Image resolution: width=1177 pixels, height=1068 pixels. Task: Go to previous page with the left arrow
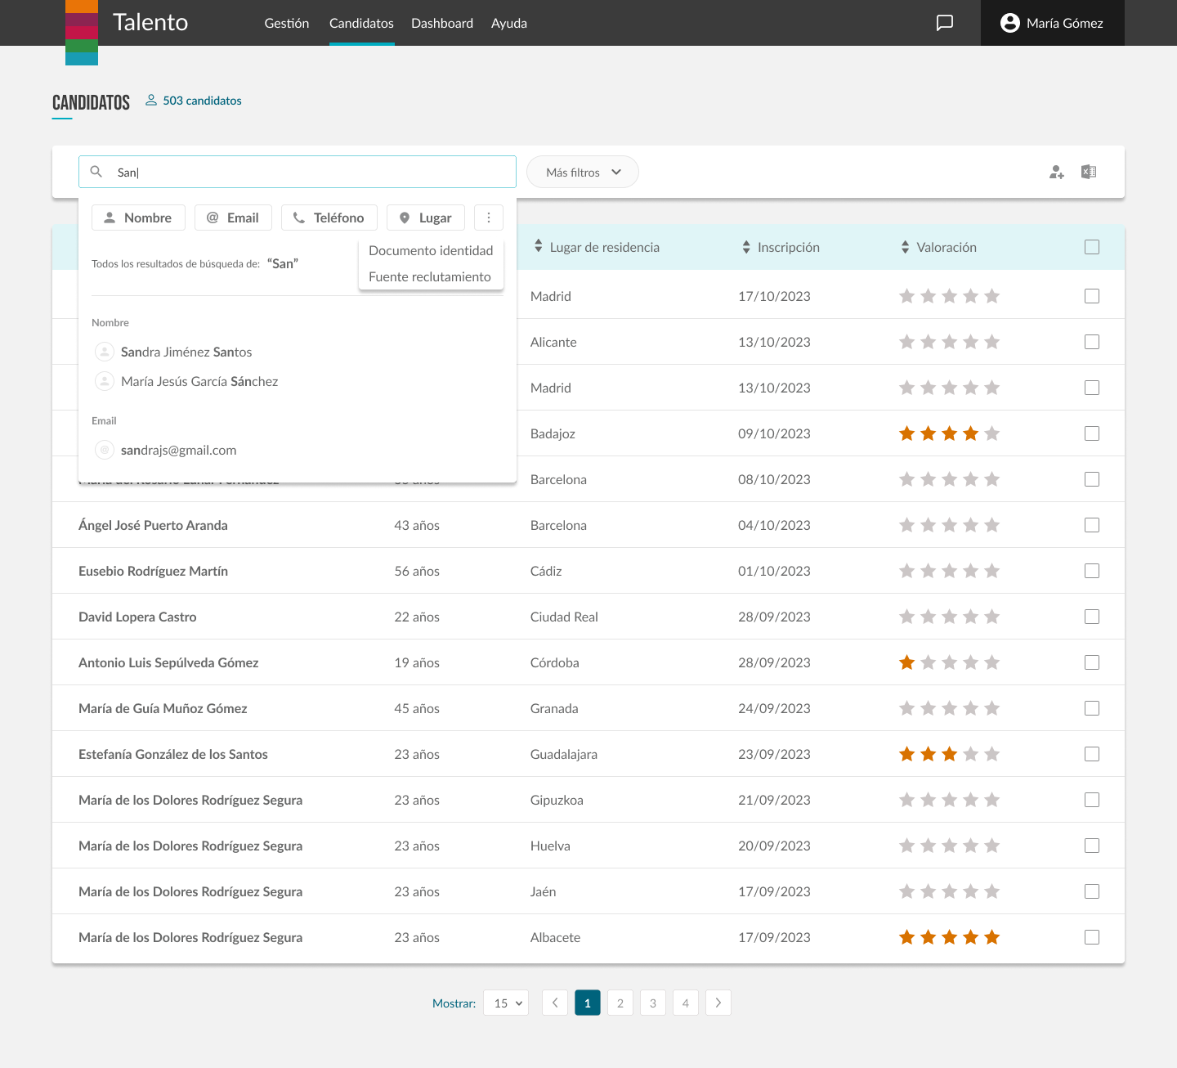pos(555,1003)
